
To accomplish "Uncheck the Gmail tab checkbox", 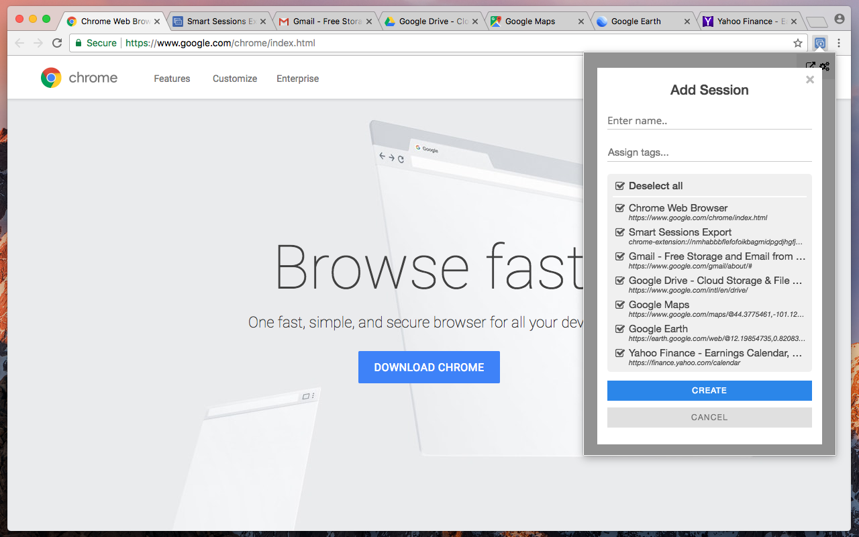I will (x=620, y=256).
